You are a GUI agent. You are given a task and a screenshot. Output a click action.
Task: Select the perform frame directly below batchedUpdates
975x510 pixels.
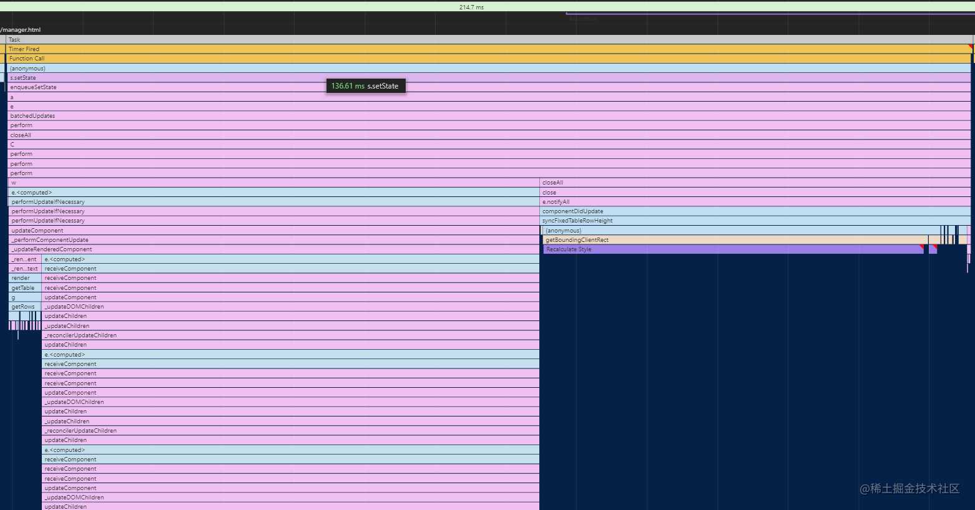[489, 125]
